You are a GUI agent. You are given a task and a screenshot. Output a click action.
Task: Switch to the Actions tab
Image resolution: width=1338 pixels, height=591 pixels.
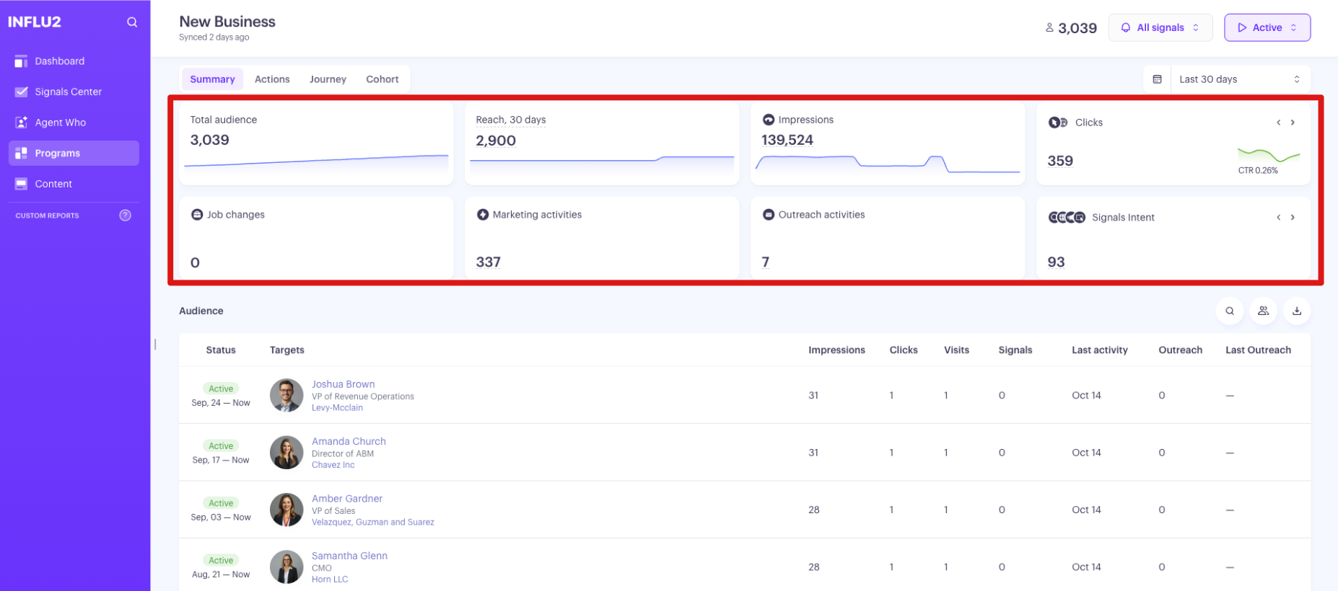(272, 79)
